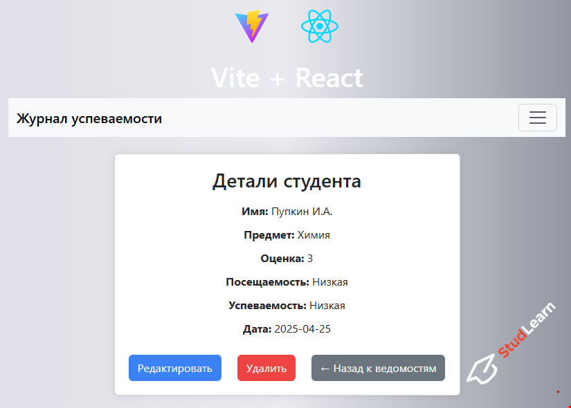Click the Низкая value beside Посещаемость
The width and height of the screenshot is (571, 408).
[x=330, y=282]
